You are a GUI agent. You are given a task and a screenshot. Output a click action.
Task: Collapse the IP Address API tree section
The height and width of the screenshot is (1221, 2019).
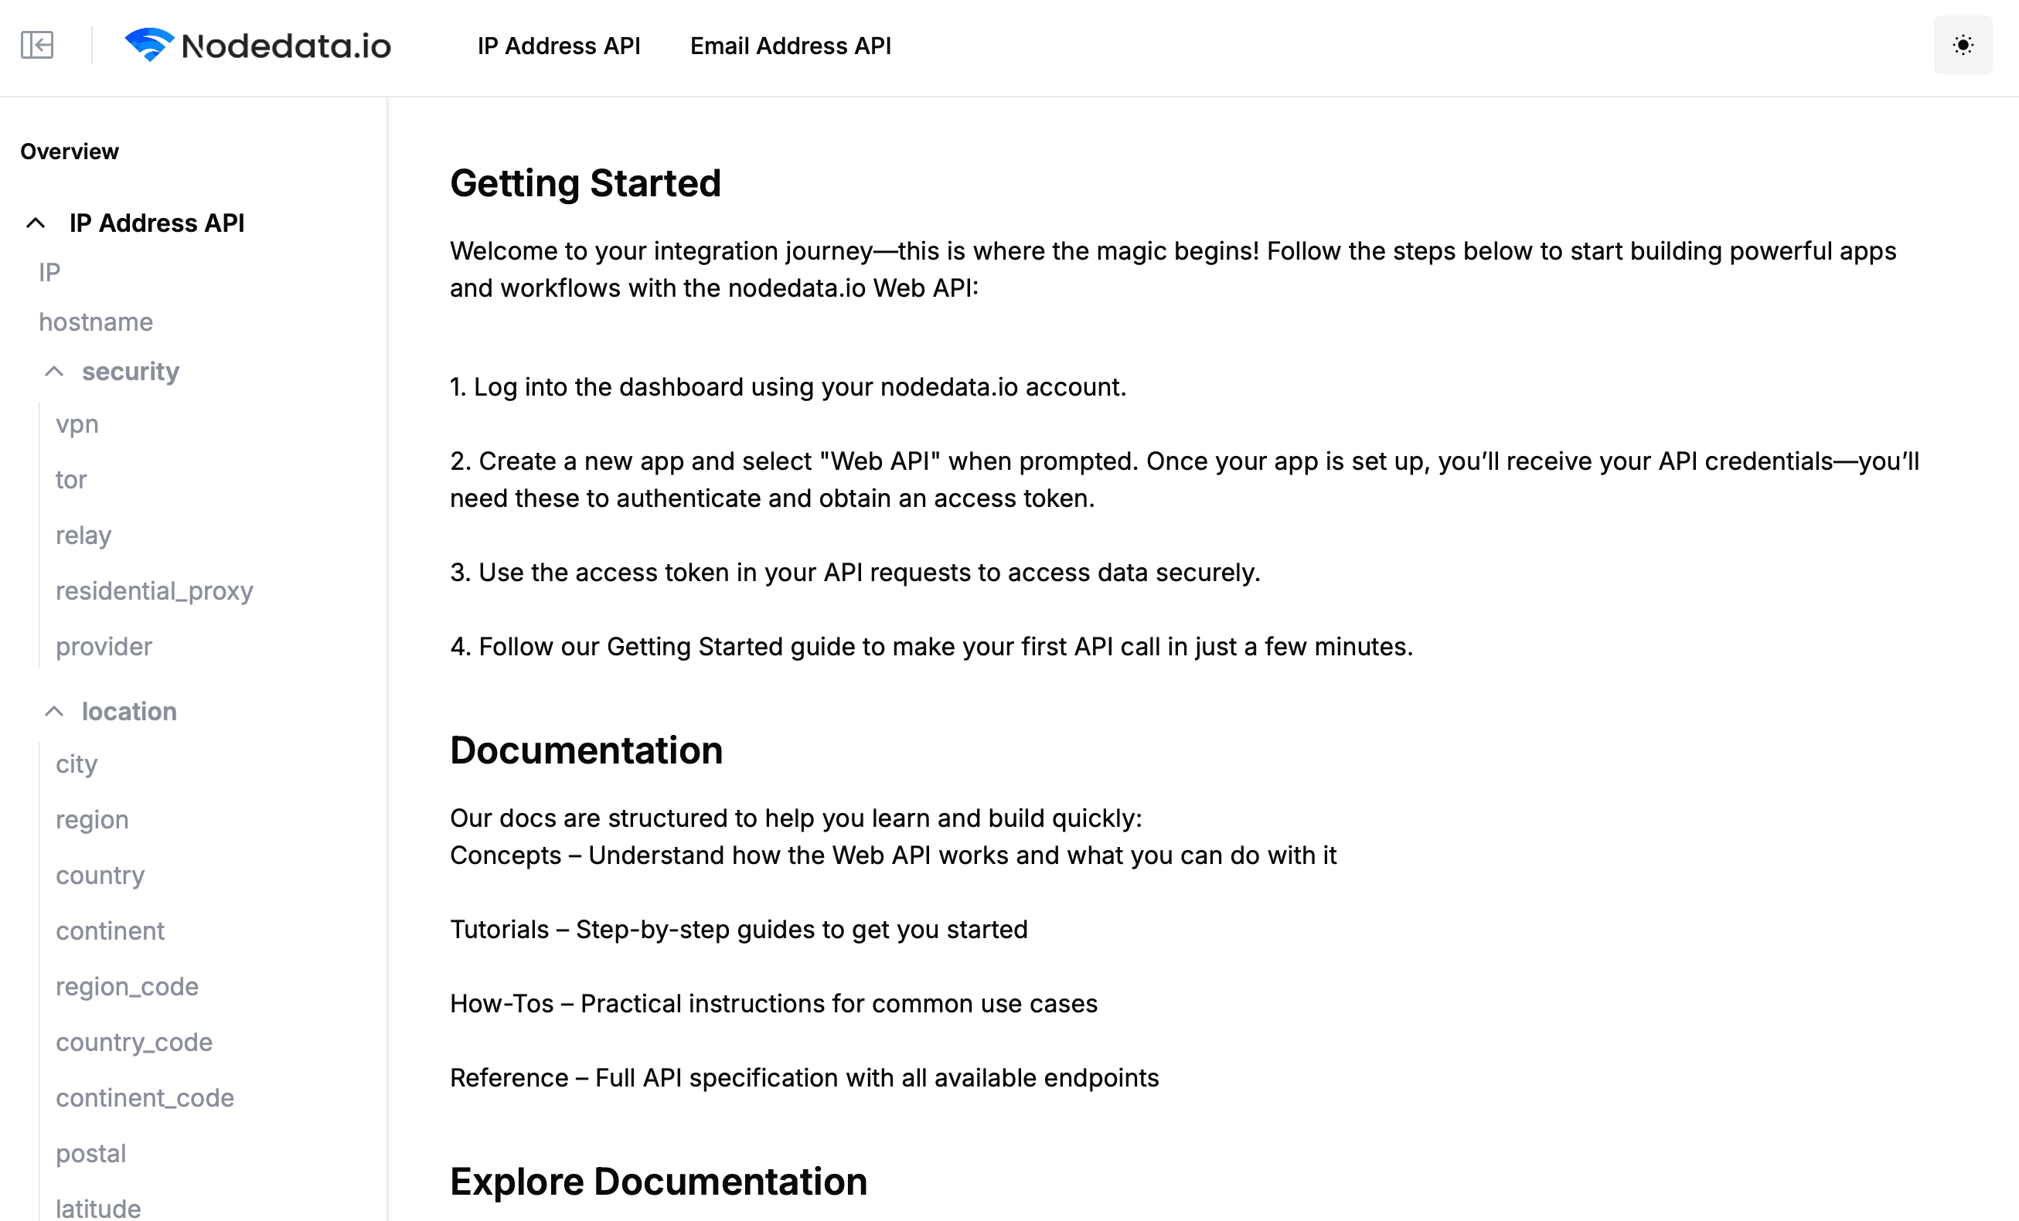[x=35, y=222]
